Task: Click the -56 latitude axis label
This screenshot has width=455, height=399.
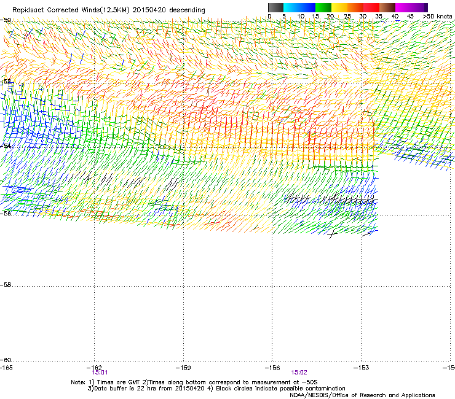Action: 6,214
